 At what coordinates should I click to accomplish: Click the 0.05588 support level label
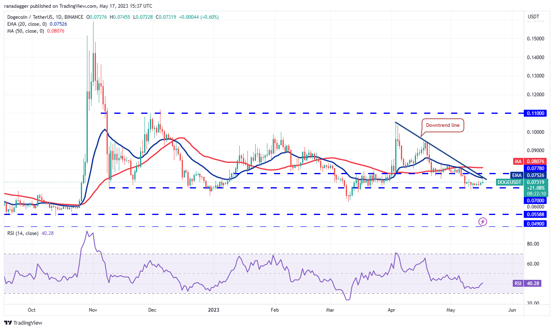535,214
